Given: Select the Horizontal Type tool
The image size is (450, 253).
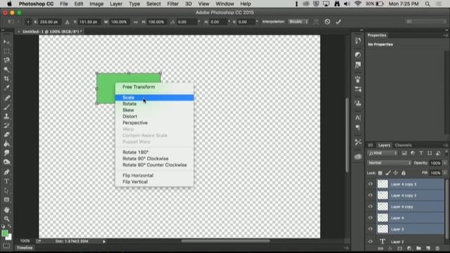Looking at the screenshot, I should click(6, 181).
